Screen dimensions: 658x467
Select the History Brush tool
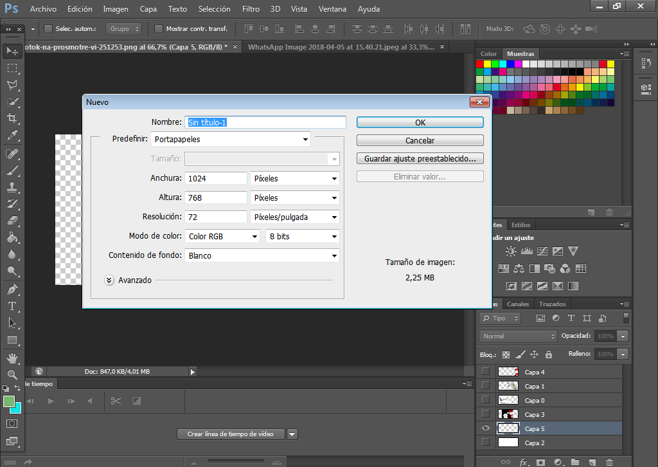12,204
